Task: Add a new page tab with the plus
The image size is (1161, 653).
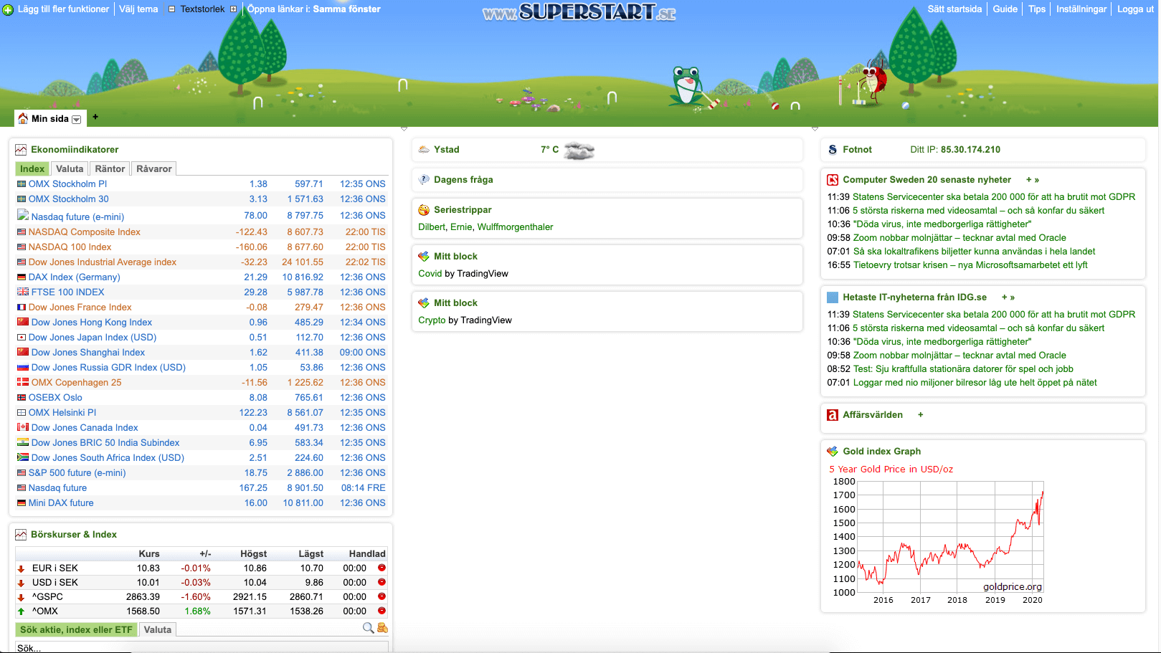Action: pyautogui.click(x=95, y=117)
